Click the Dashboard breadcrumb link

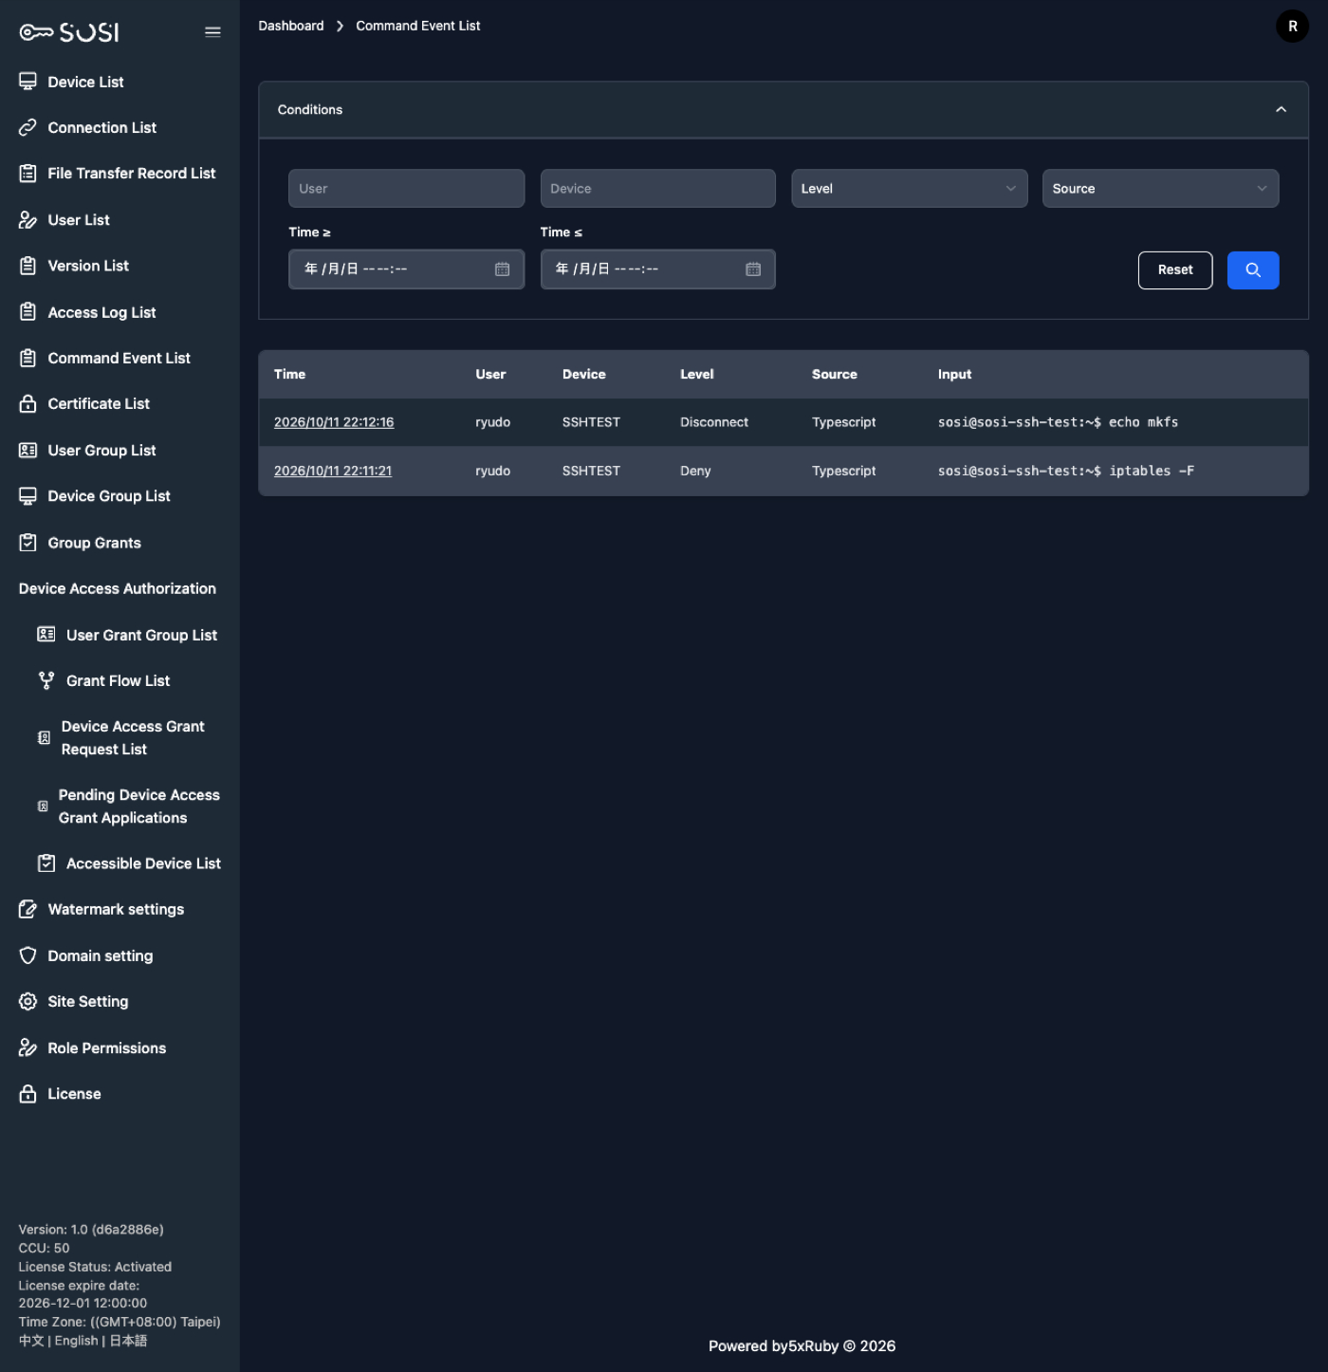[x=291, y=26]
